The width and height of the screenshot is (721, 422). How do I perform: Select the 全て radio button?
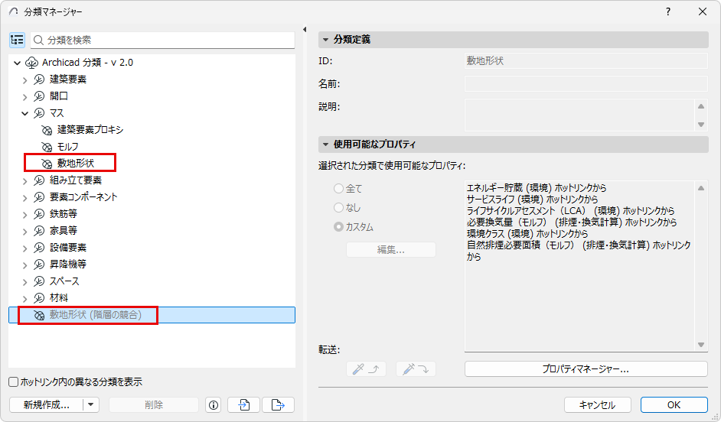[338, 188]
